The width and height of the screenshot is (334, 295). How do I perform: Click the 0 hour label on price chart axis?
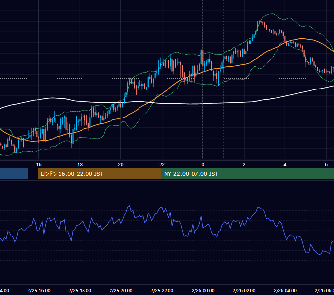203,165
